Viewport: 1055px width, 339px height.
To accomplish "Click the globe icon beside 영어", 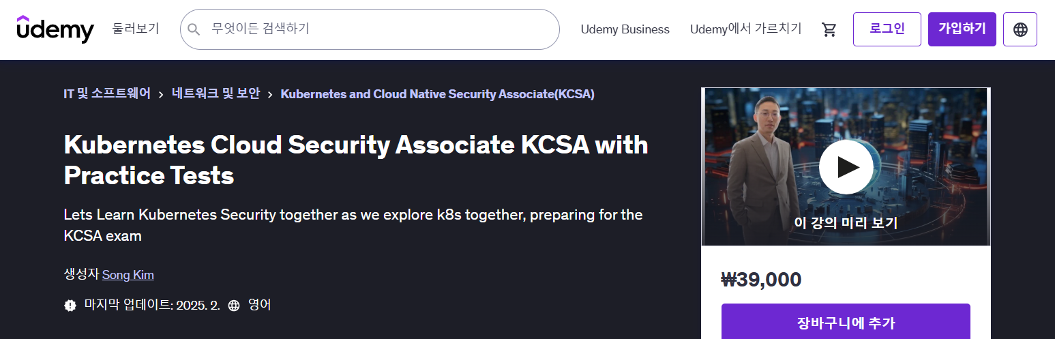I will pyautogui.click(x=234, y=306).
